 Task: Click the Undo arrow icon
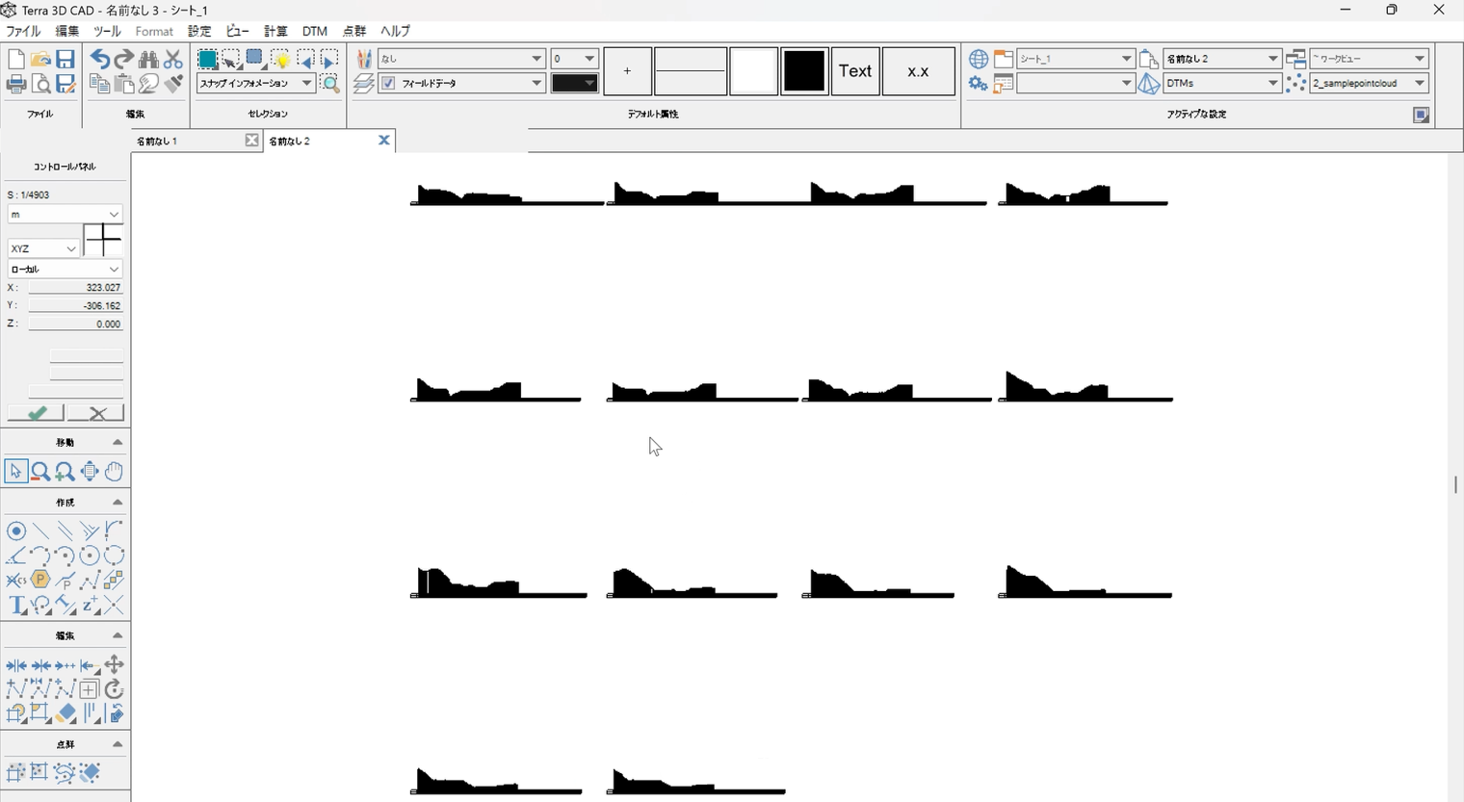99,60
